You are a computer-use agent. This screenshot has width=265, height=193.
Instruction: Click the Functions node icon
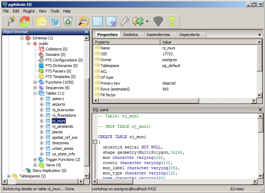coord(41,82)
